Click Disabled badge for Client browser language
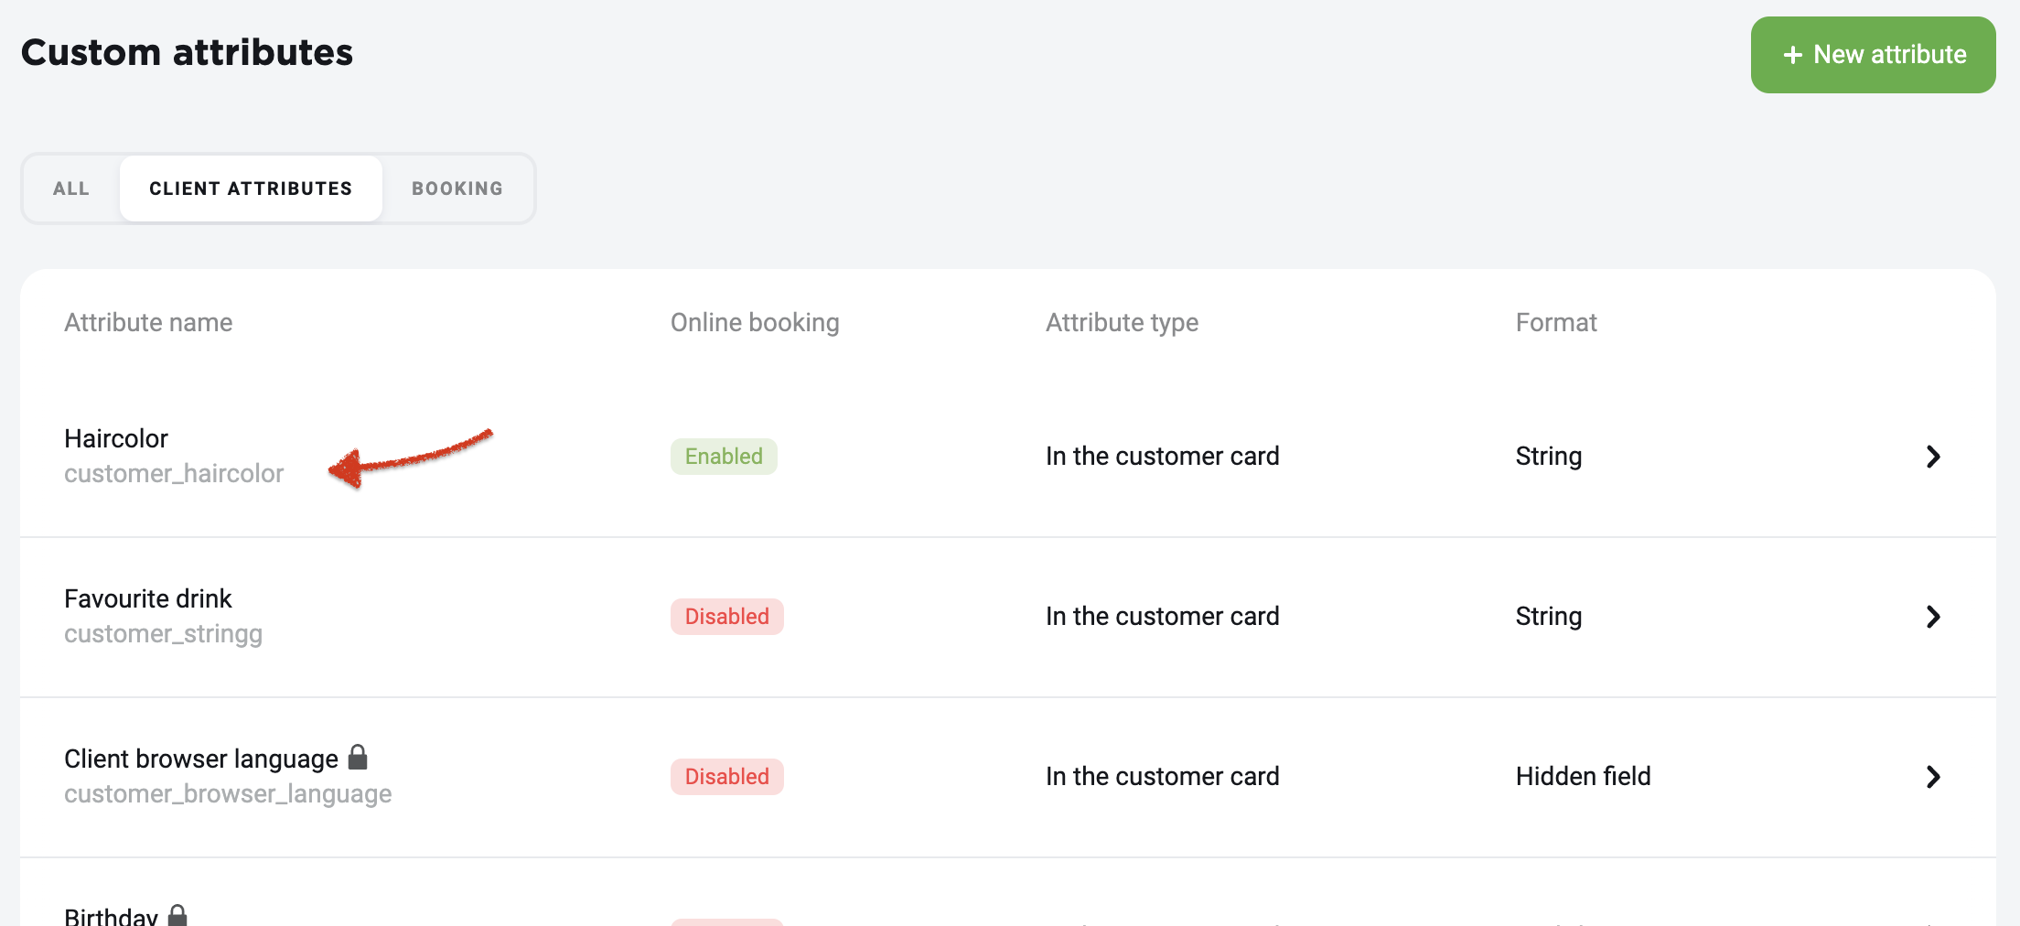2020x926 pixels. [727, 777]
